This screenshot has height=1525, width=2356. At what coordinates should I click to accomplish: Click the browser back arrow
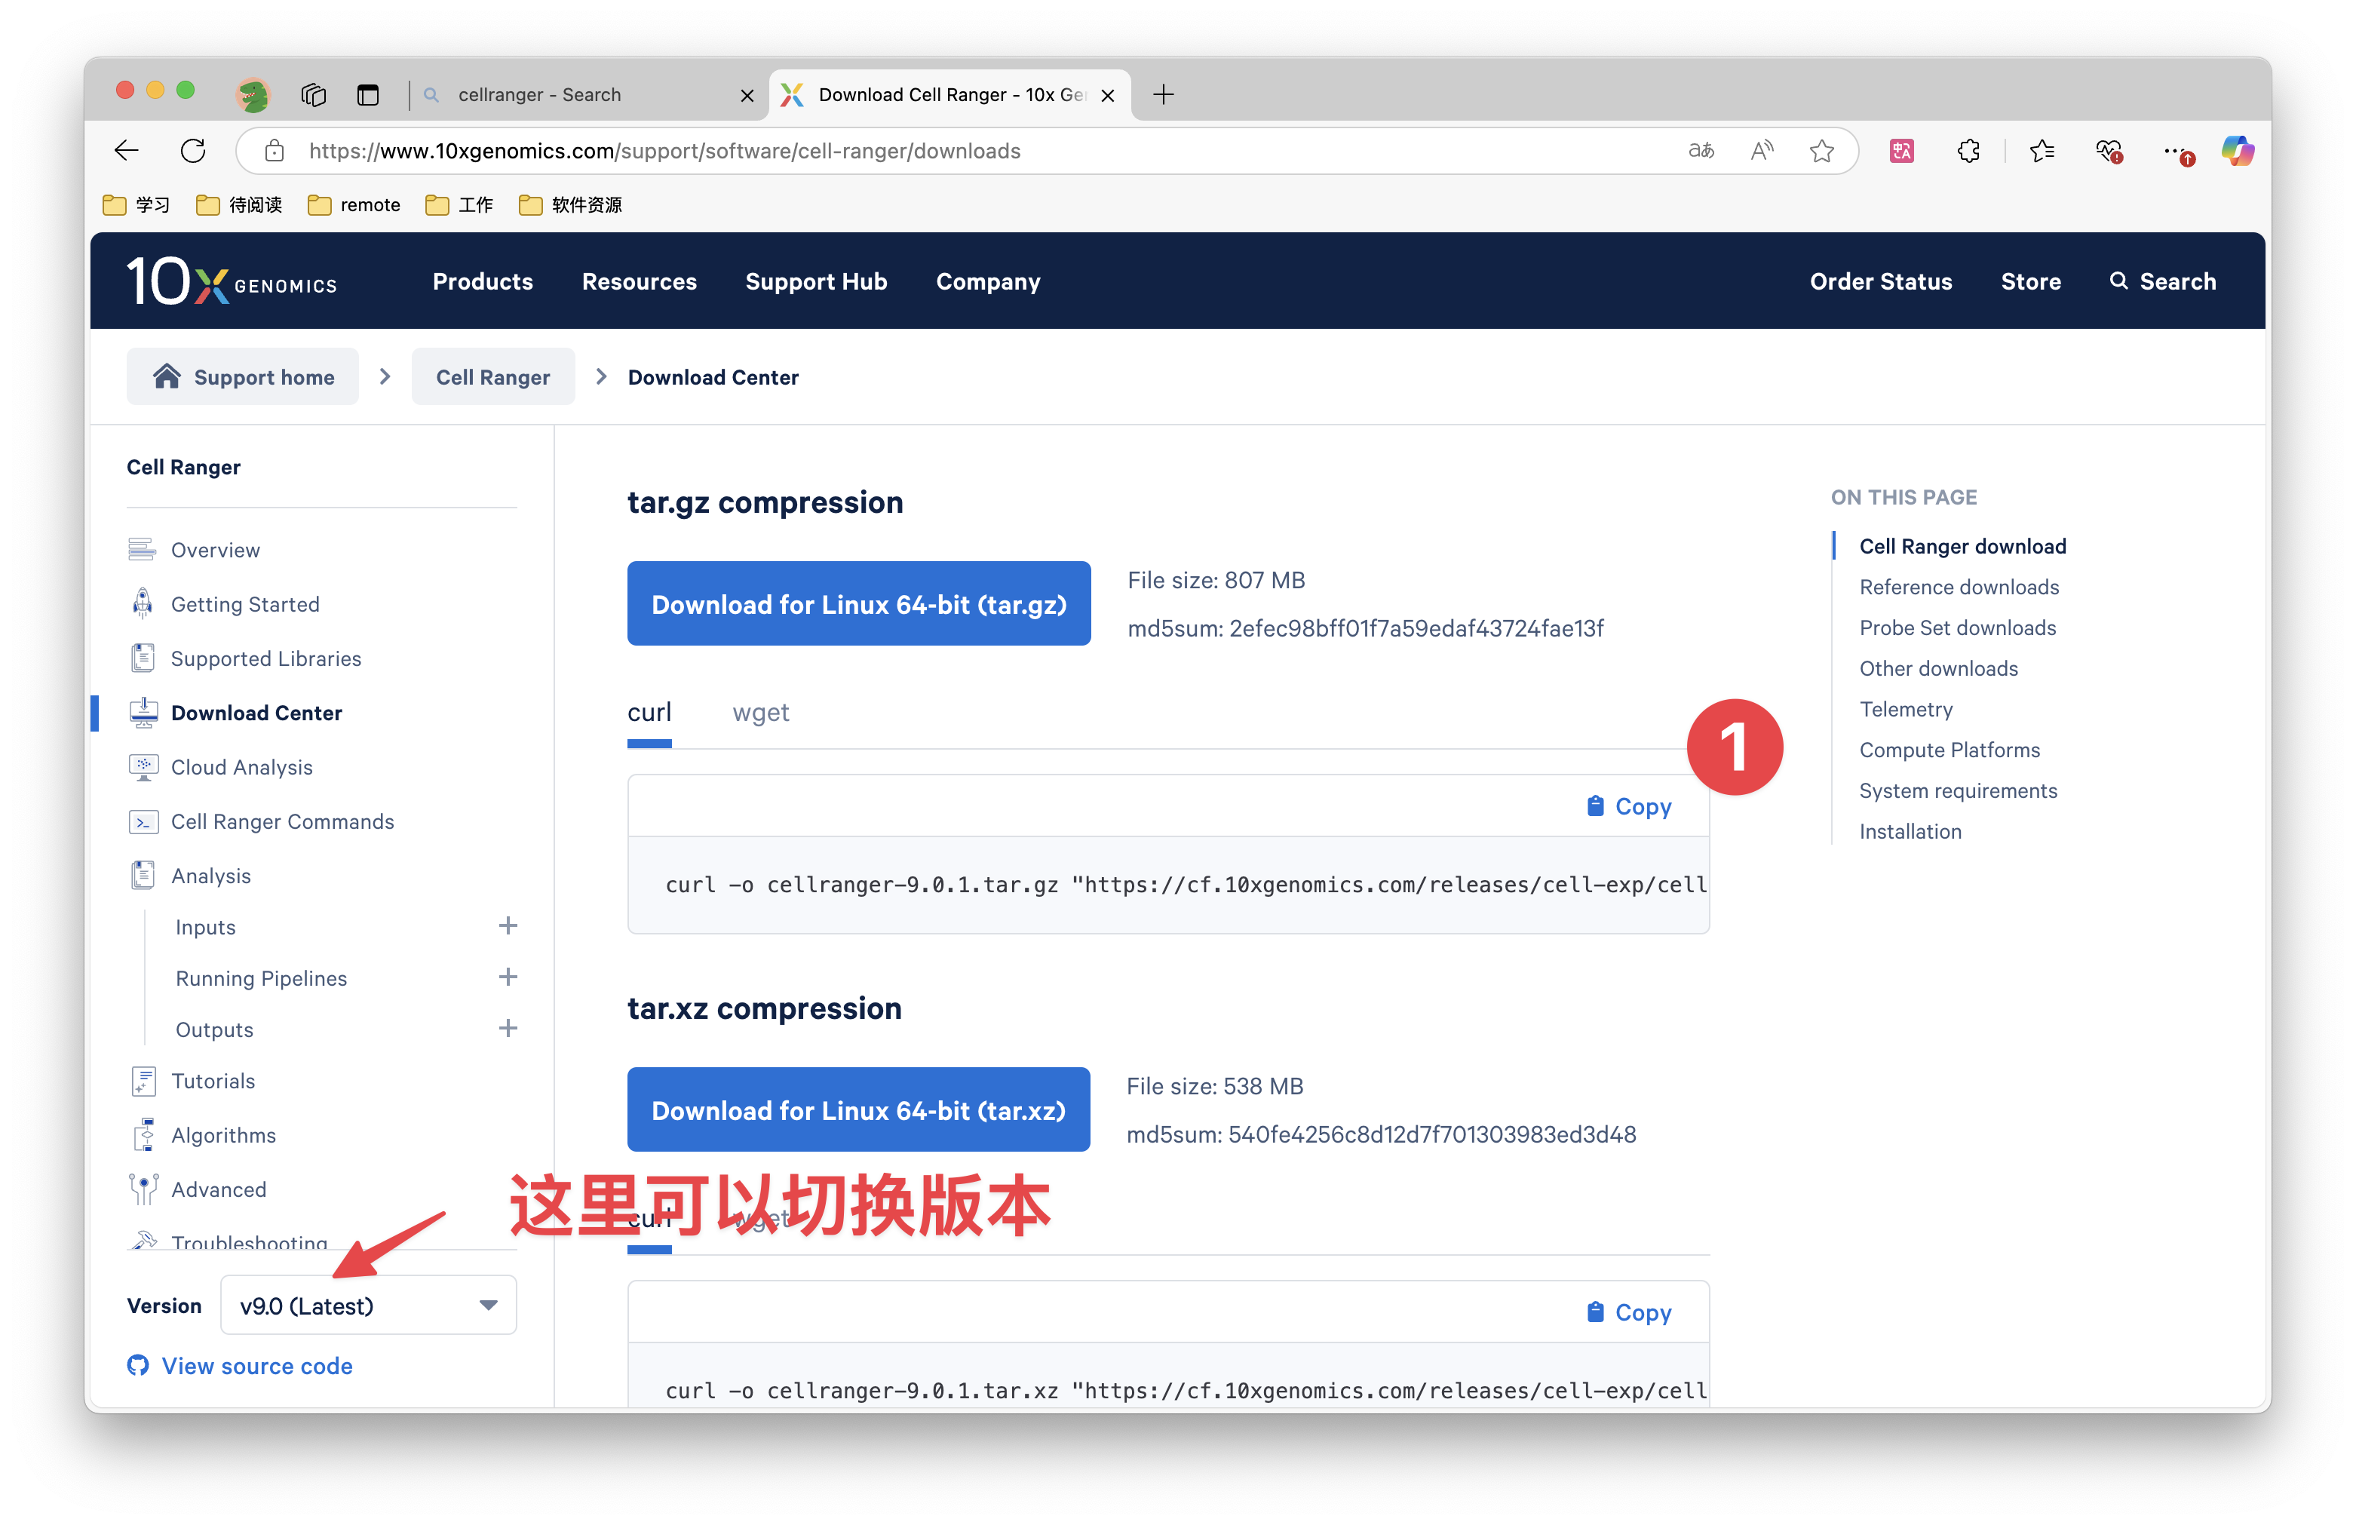pyautogui.click(x=127, y=151)
